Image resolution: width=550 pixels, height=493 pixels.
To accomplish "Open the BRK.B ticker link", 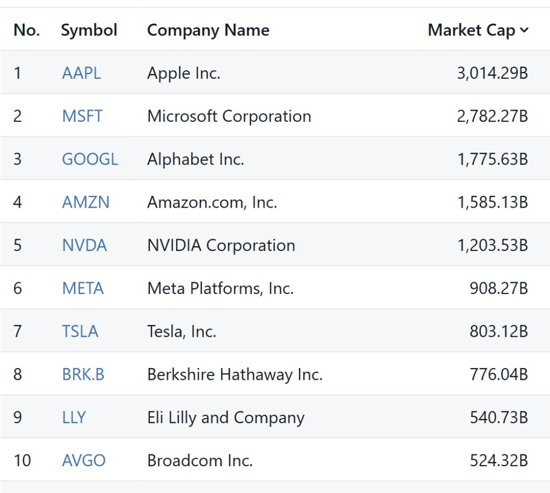I will (x=83, y=374).
